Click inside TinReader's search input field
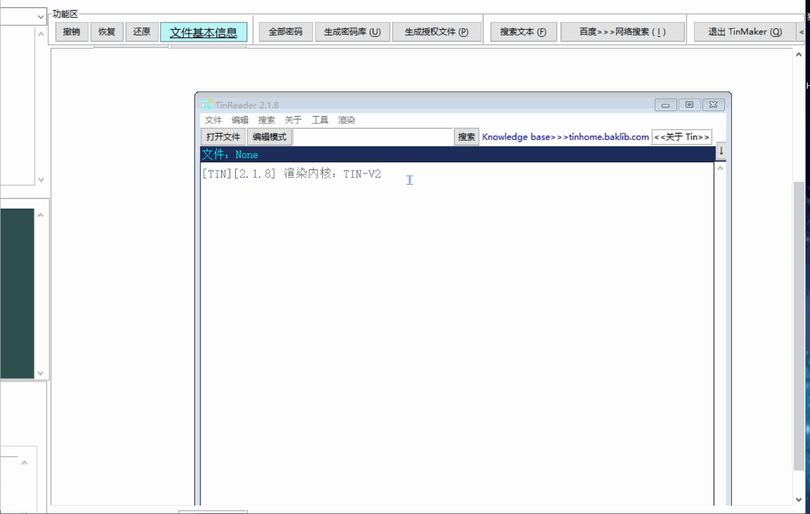 click(x=373, y=136)
